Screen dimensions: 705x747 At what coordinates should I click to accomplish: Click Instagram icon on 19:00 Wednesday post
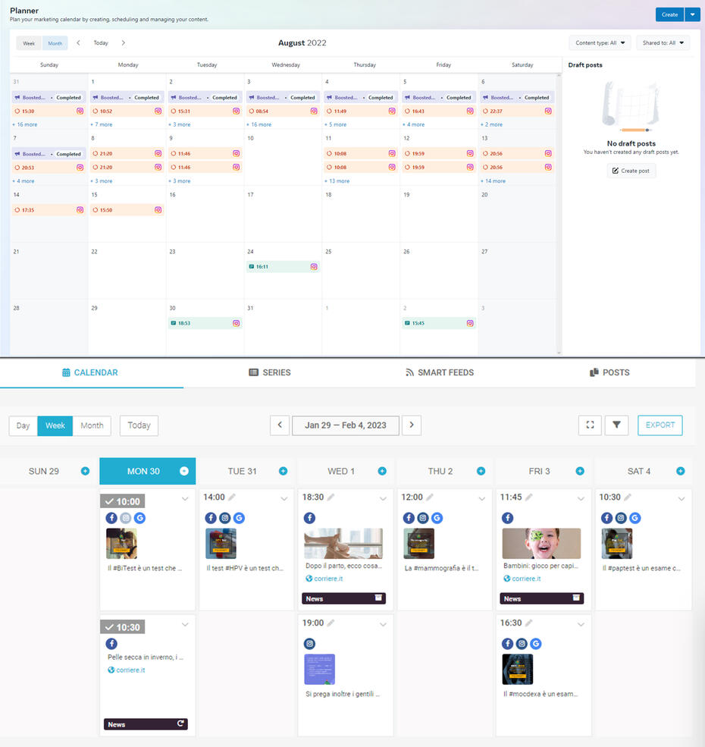309,644
